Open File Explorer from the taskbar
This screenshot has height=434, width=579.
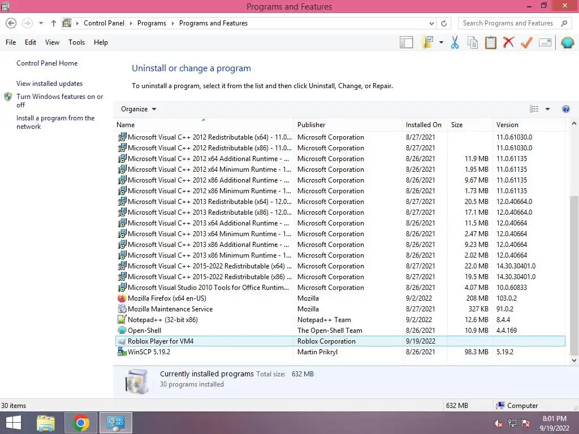pos(46,423)
